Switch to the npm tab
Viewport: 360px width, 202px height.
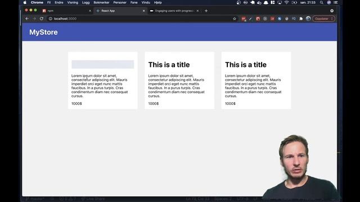66,11
